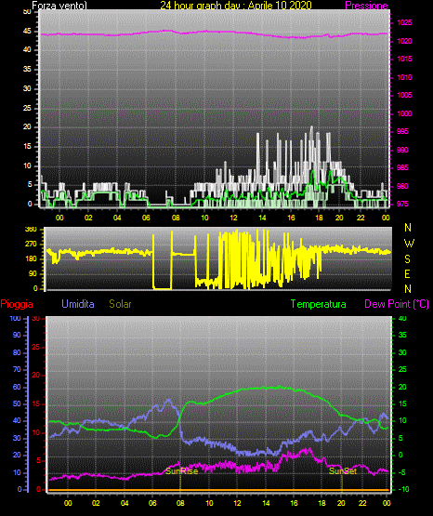Image resolution: width=433 pixels, height=516 pixels.
Task: Click the 1025 pressure axis value
Action: [x=404, y=22]
